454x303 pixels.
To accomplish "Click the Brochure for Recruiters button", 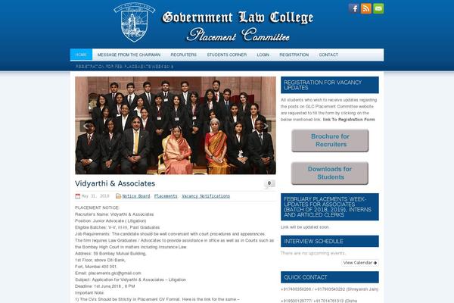I will point(330,141).
